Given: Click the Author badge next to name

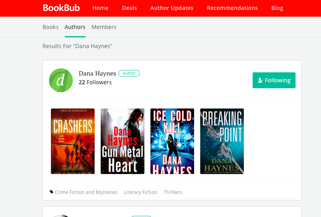Looking at the screenshot, I should 129,73.
